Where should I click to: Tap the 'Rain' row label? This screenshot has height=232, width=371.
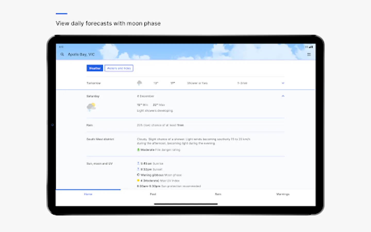[89, 125]
